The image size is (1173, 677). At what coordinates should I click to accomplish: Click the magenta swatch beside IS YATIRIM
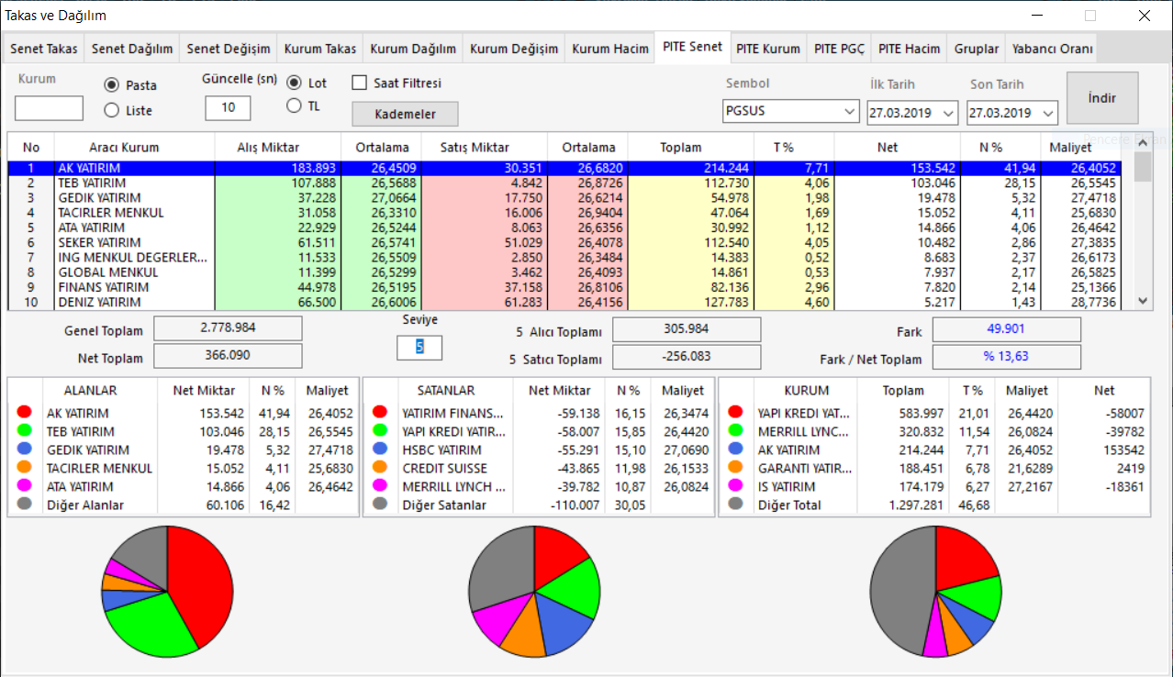click(x=735, y=486)
